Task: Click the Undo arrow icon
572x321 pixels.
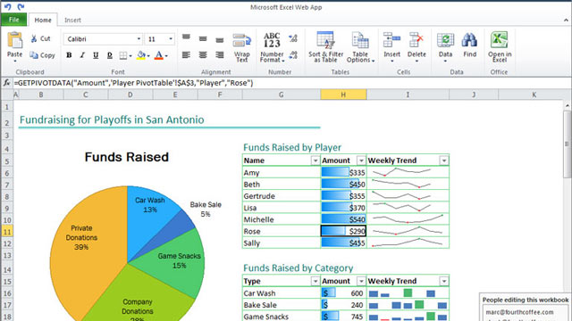Action: (8, 6)
